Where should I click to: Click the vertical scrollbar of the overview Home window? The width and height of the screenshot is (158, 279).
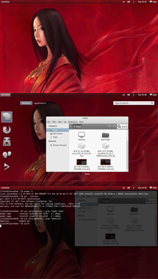[x=127, y=155]
